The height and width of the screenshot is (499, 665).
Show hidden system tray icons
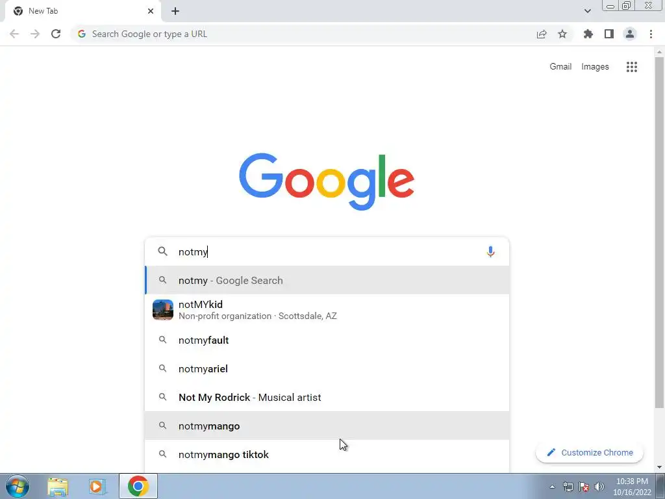(x=552, y=487)
